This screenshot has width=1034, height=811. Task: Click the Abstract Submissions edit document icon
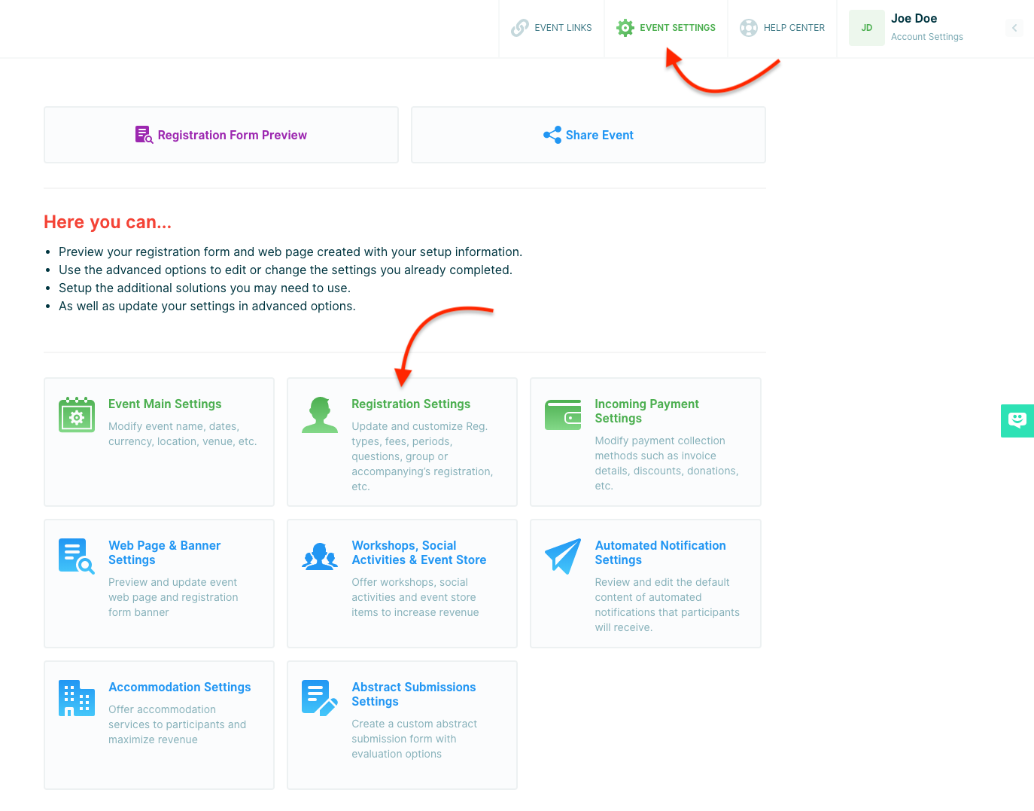click(x=320, y=698)
